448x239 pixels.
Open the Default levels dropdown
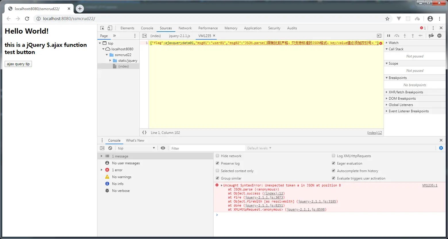click(x=259, y=148)
